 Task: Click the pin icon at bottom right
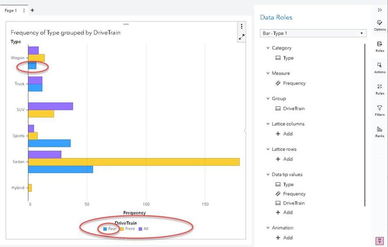[380, 240]
